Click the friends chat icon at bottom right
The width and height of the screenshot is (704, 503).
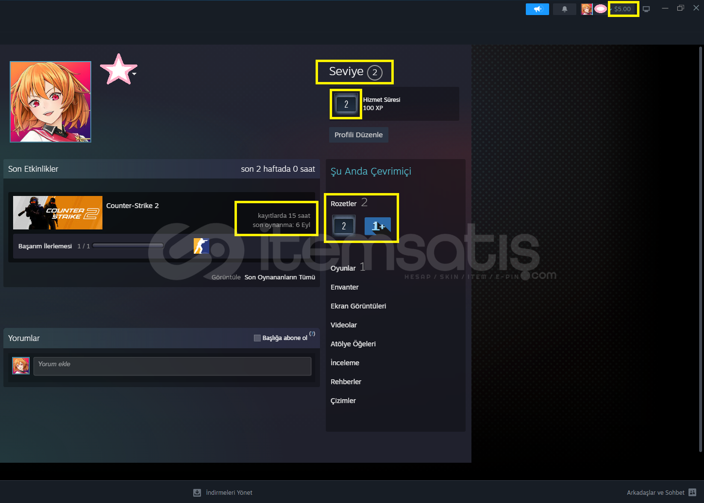(x=692, y=492)
